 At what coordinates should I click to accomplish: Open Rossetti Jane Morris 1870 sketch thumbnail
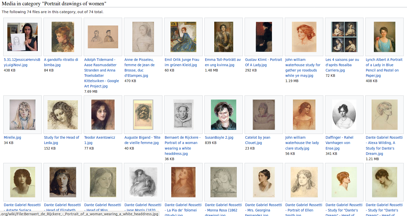pos(143,182)
